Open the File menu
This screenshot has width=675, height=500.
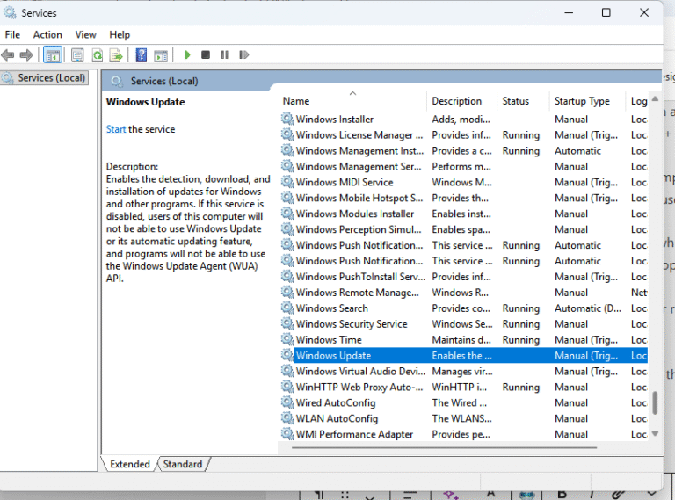12,34
